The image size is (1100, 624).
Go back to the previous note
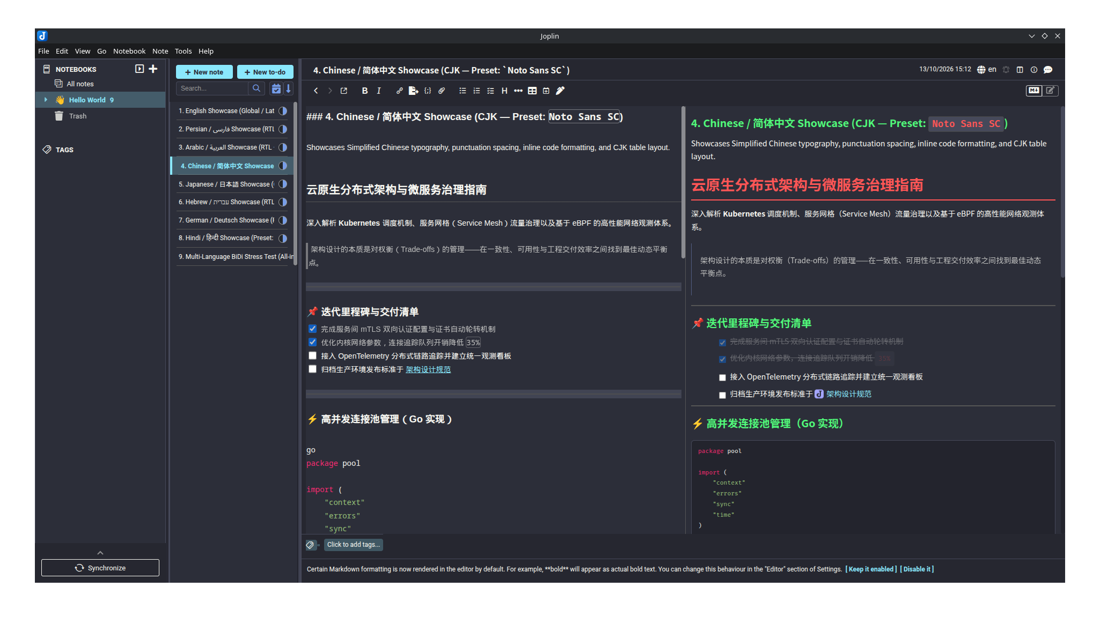316,91
